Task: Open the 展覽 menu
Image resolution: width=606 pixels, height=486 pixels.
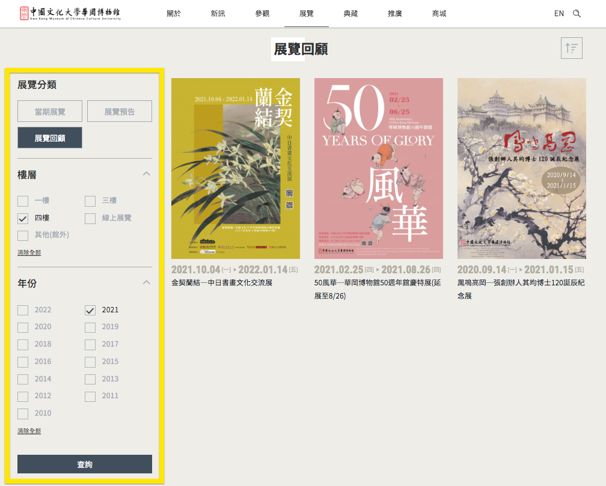Action: 307,14
